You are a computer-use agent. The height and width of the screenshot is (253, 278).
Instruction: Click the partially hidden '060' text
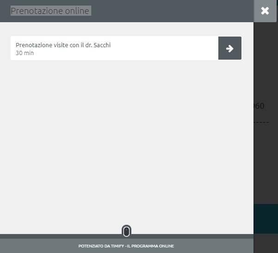tap(259, 106)
